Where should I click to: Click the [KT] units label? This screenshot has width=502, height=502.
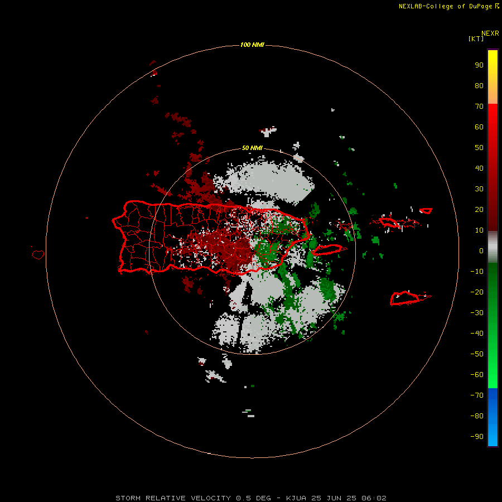click(476, 38)
